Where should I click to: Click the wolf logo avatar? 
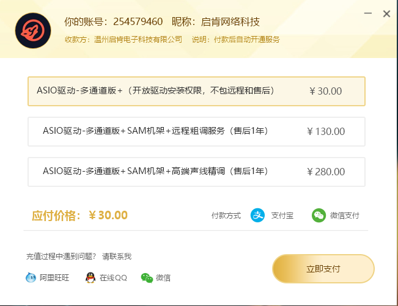33,31
